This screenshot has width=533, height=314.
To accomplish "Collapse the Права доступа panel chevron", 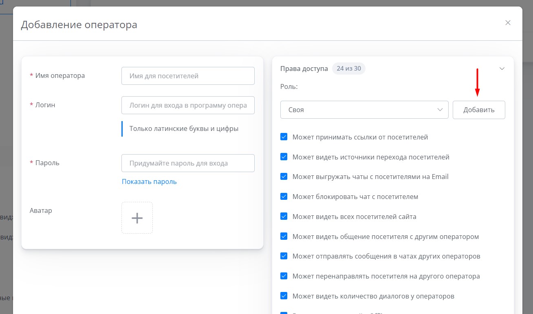I will point(502,69).
